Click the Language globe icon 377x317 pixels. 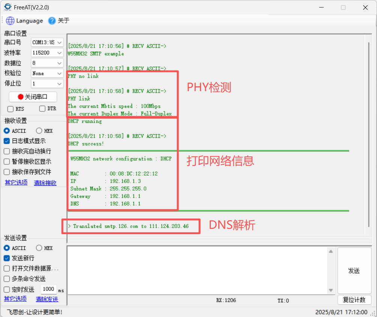[10, 21]
